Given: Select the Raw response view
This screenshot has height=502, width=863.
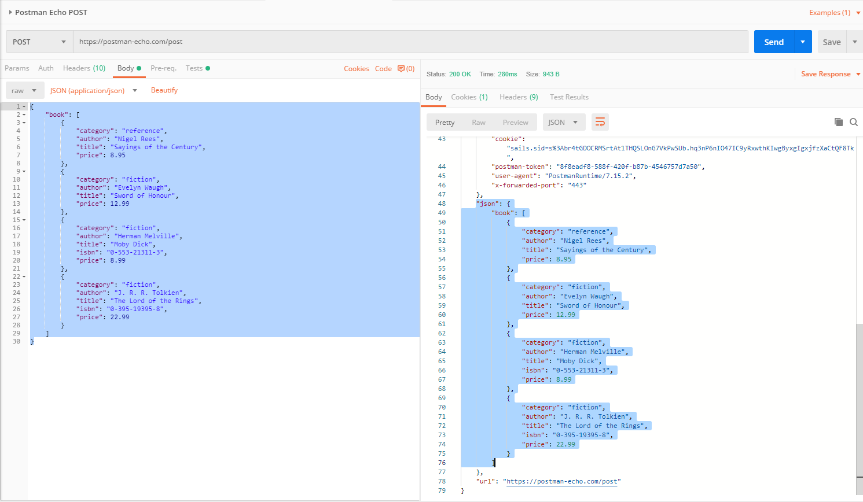Looking at the screenshot, I should (x=479, y=122).
